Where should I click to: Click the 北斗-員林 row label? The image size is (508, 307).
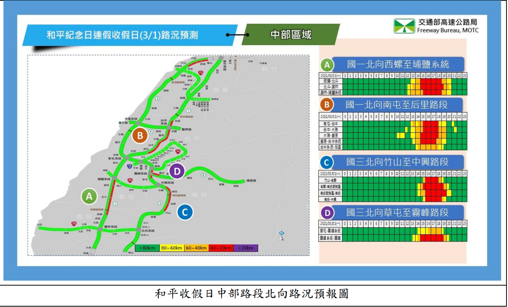pos(331,87)
